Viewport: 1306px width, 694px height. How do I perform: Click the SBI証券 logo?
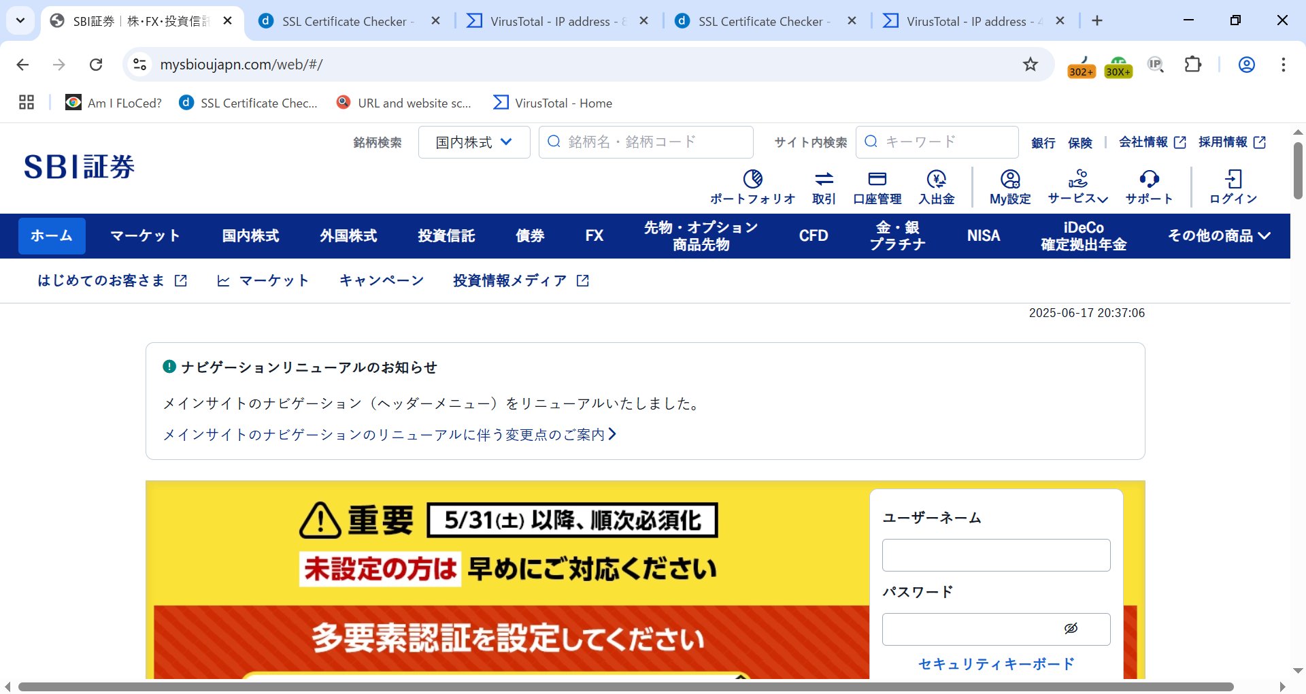[x=79, y=167]
